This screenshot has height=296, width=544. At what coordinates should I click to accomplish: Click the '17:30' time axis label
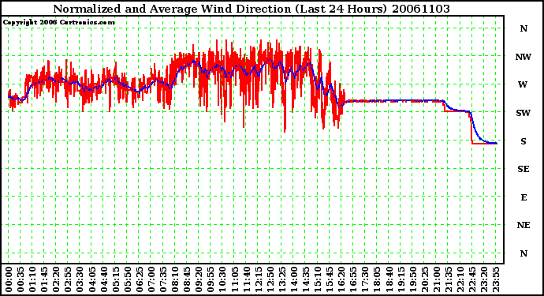click(x=365, y=279)
